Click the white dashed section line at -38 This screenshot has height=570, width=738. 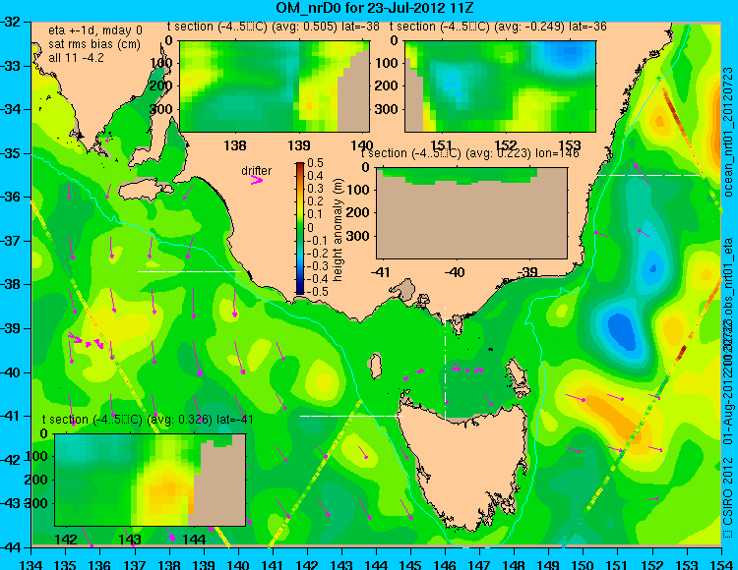point(189,271)
